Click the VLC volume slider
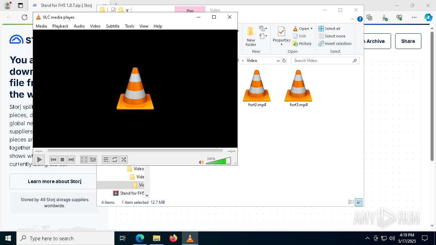Screen dimensions: 436x245 click(218, 161)
